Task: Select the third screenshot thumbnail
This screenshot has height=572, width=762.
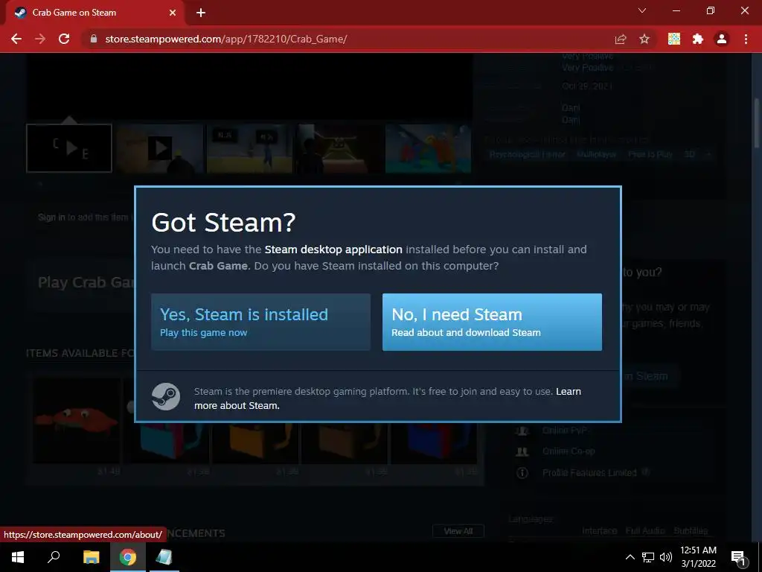Action: [x=249, y=148]
